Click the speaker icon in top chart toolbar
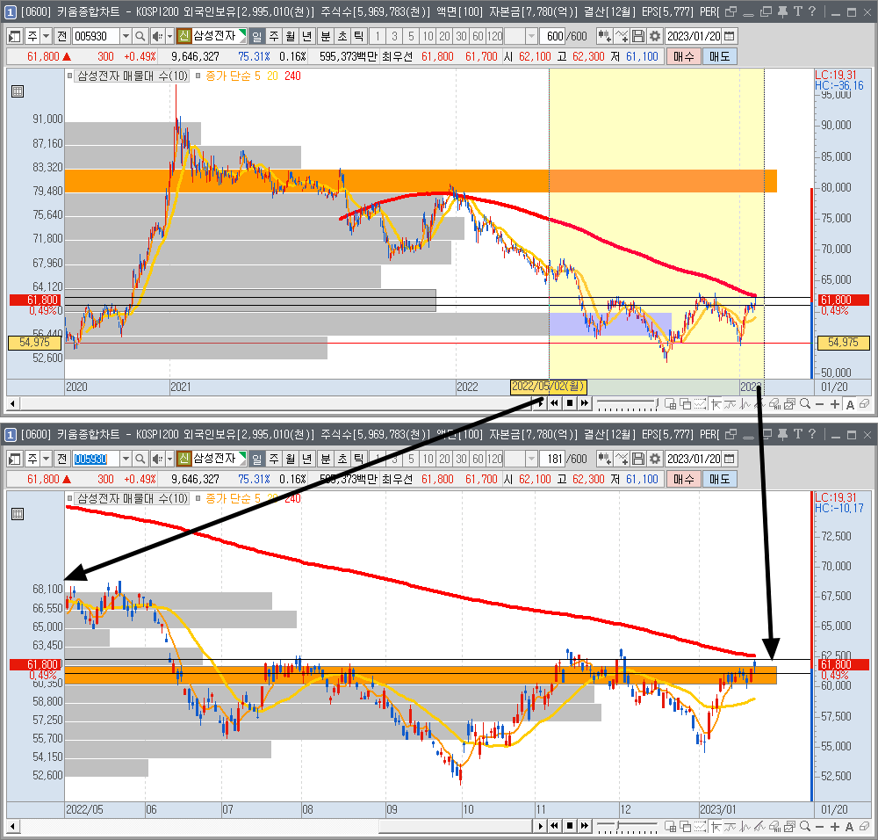The image size is (878, 840). point(157,36)
